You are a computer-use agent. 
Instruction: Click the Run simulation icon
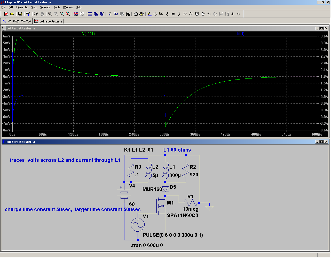pos(36,14)
